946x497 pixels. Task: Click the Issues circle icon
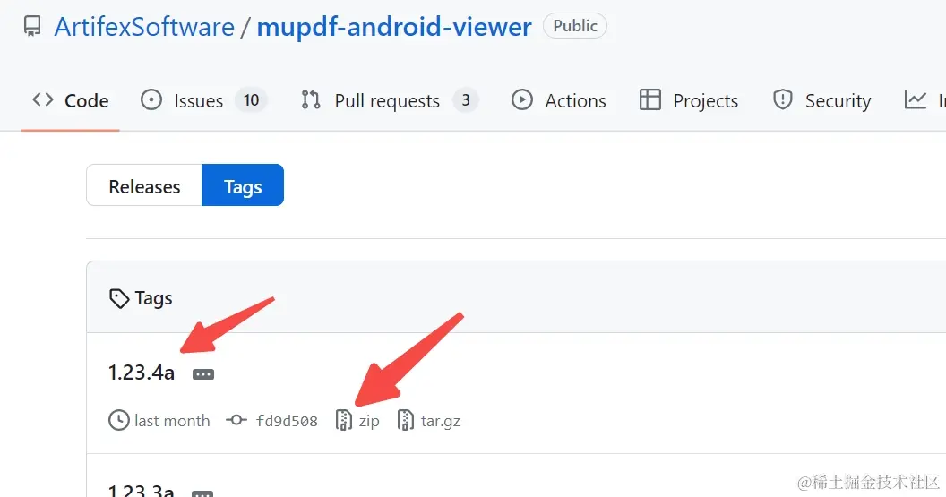point(150,99)
